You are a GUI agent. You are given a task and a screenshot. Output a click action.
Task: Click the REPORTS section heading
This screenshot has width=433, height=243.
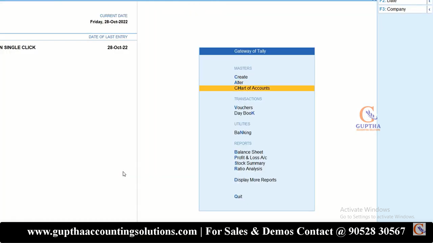(243, 143)
